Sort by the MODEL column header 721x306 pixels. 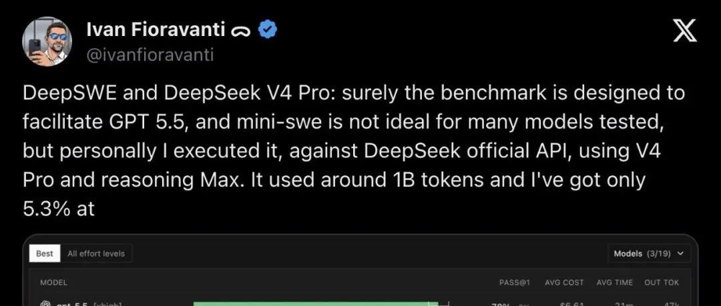click(x=53, y=283)
